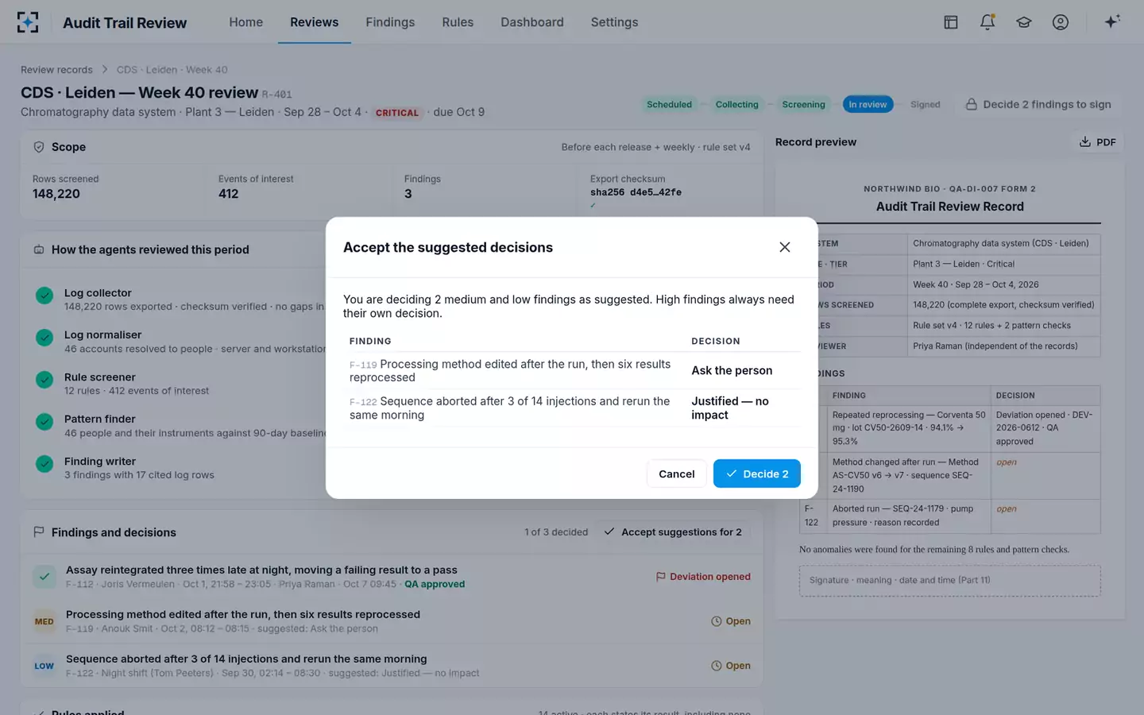Click QA approved label on F-112

[x=435, y=584]
